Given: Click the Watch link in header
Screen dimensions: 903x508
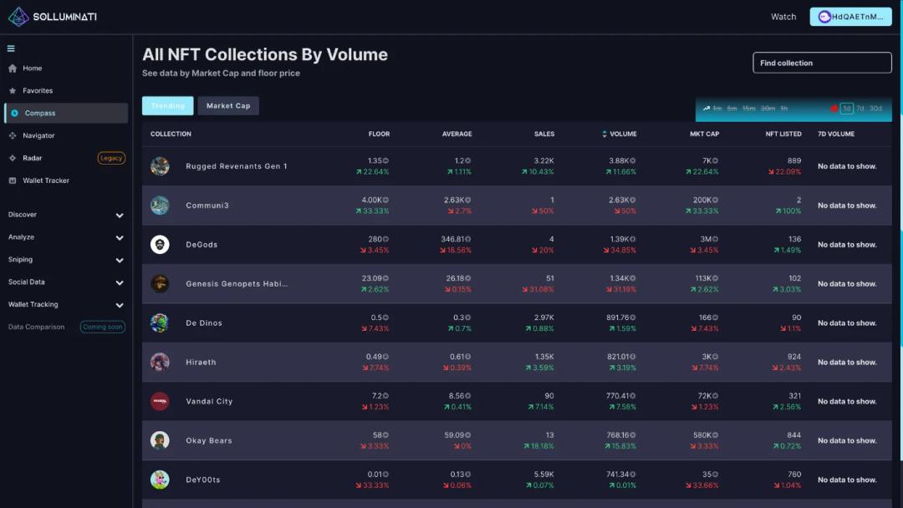Looking at the screenshot, I should [783, 17].
